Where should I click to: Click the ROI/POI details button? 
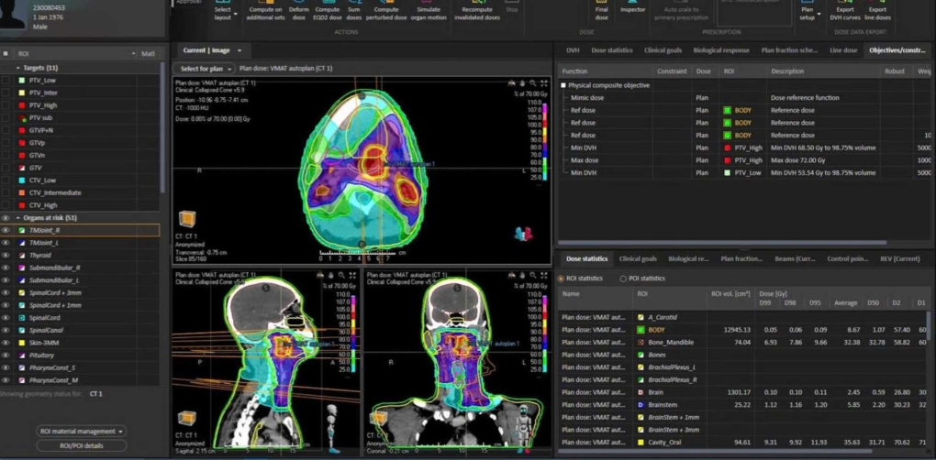click(x=82, y=445)
